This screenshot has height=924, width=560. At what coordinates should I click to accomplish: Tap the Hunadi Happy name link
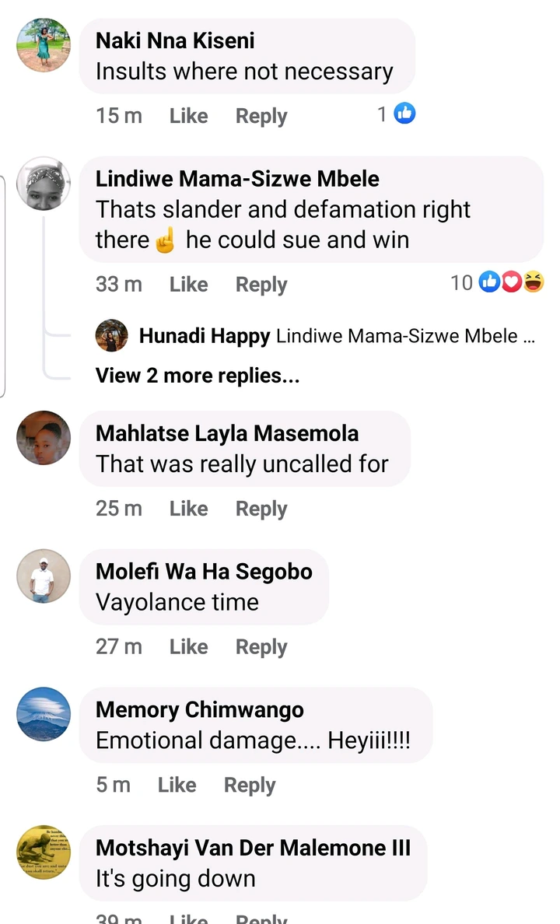[205, 336]
